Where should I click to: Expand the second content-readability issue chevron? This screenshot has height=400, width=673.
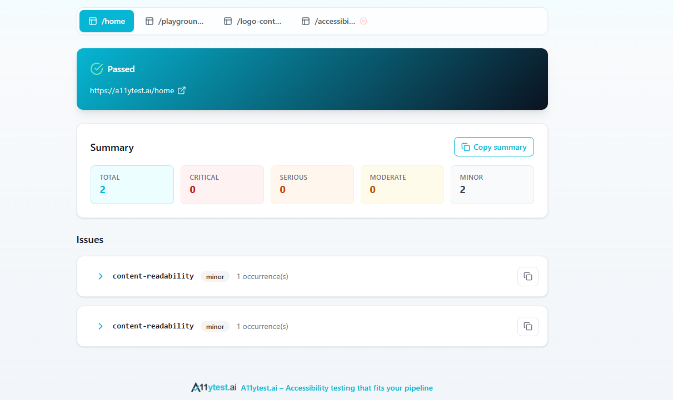(101, 326)
